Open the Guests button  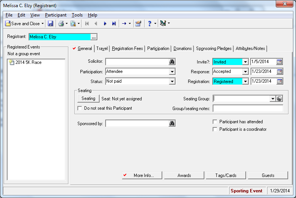268,175
